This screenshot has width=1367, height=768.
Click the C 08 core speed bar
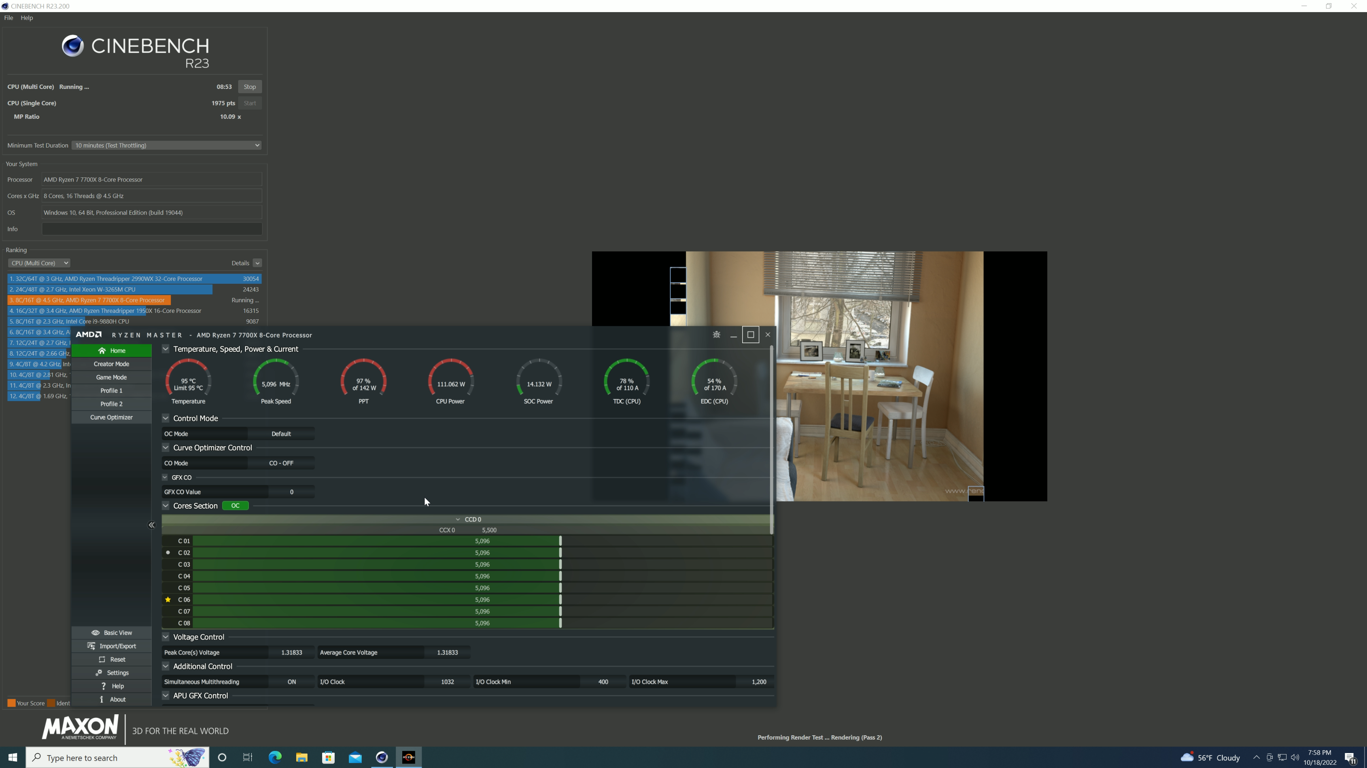482,623
